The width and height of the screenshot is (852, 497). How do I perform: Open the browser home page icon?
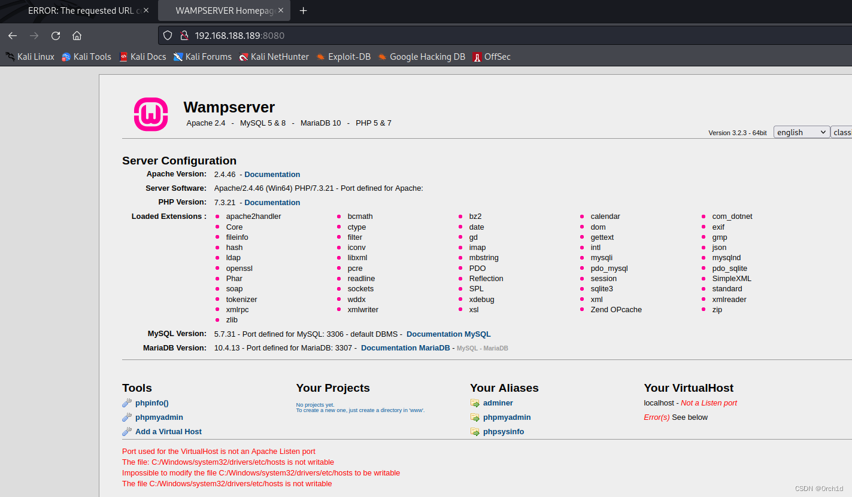coord(77,35)
